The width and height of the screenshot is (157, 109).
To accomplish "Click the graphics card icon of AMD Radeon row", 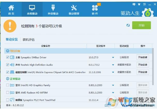I will pos(12,93).
